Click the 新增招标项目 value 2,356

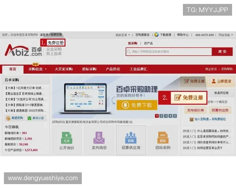coord(28,139)
